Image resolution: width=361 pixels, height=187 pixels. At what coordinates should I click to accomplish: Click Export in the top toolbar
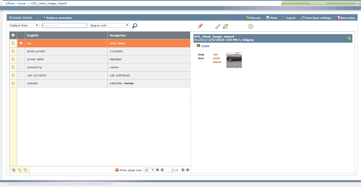click(289, 18)
